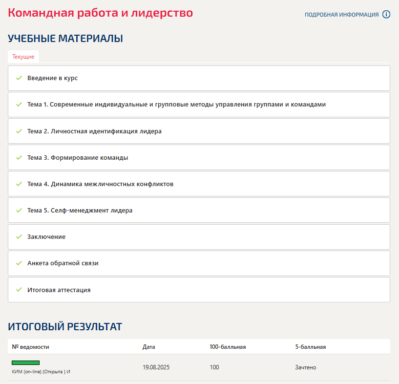Open the Подробная информация link
399x384 pixels.
[x=341, y=15]
